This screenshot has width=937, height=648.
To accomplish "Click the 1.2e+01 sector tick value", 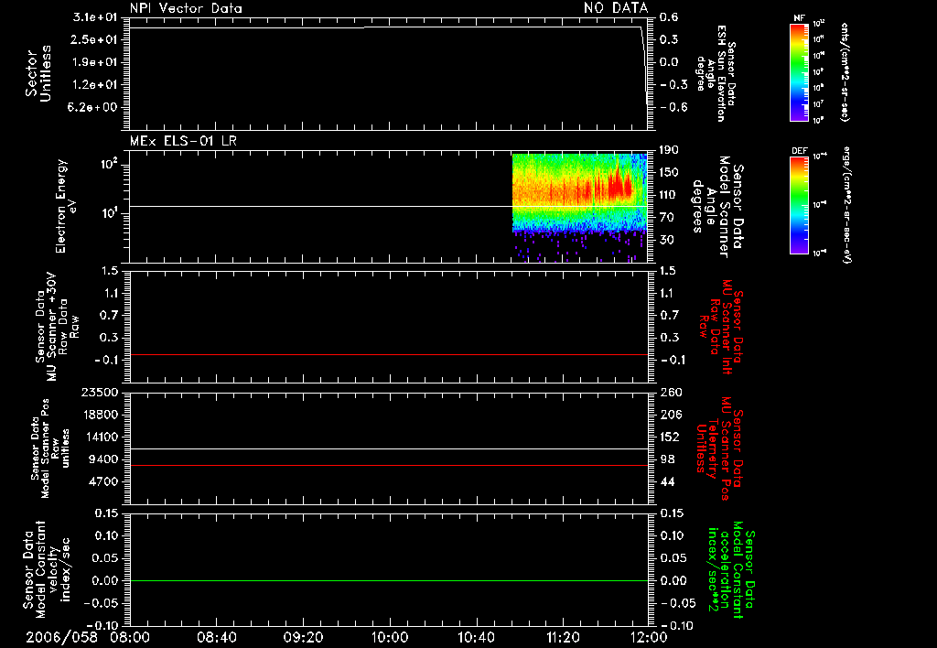I will (x=94, y=84).
